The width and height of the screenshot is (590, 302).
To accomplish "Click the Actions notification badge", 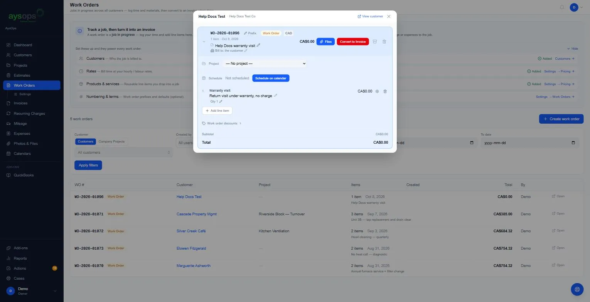I will tap(54, 268).
